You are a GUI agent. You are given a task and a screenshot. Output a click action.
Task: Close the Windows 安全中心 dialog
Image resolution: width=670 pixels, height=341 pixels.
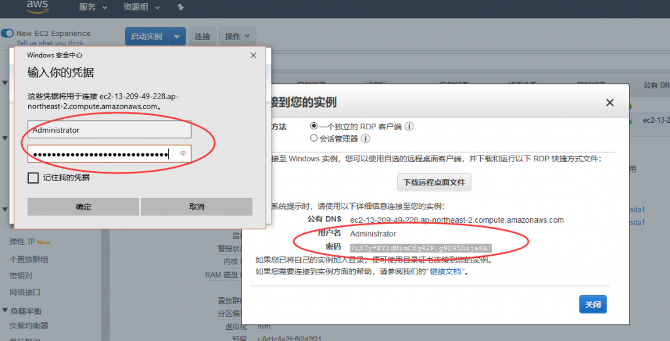click(x=253, y=56)
